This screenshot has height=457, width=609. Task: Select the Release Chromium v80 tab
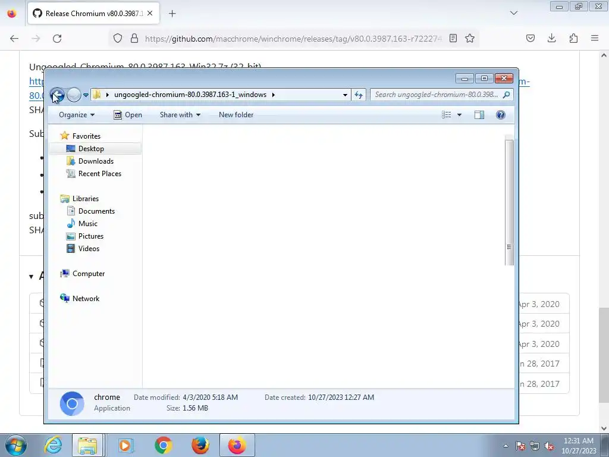pyautogui.click(x=93, y=14)
